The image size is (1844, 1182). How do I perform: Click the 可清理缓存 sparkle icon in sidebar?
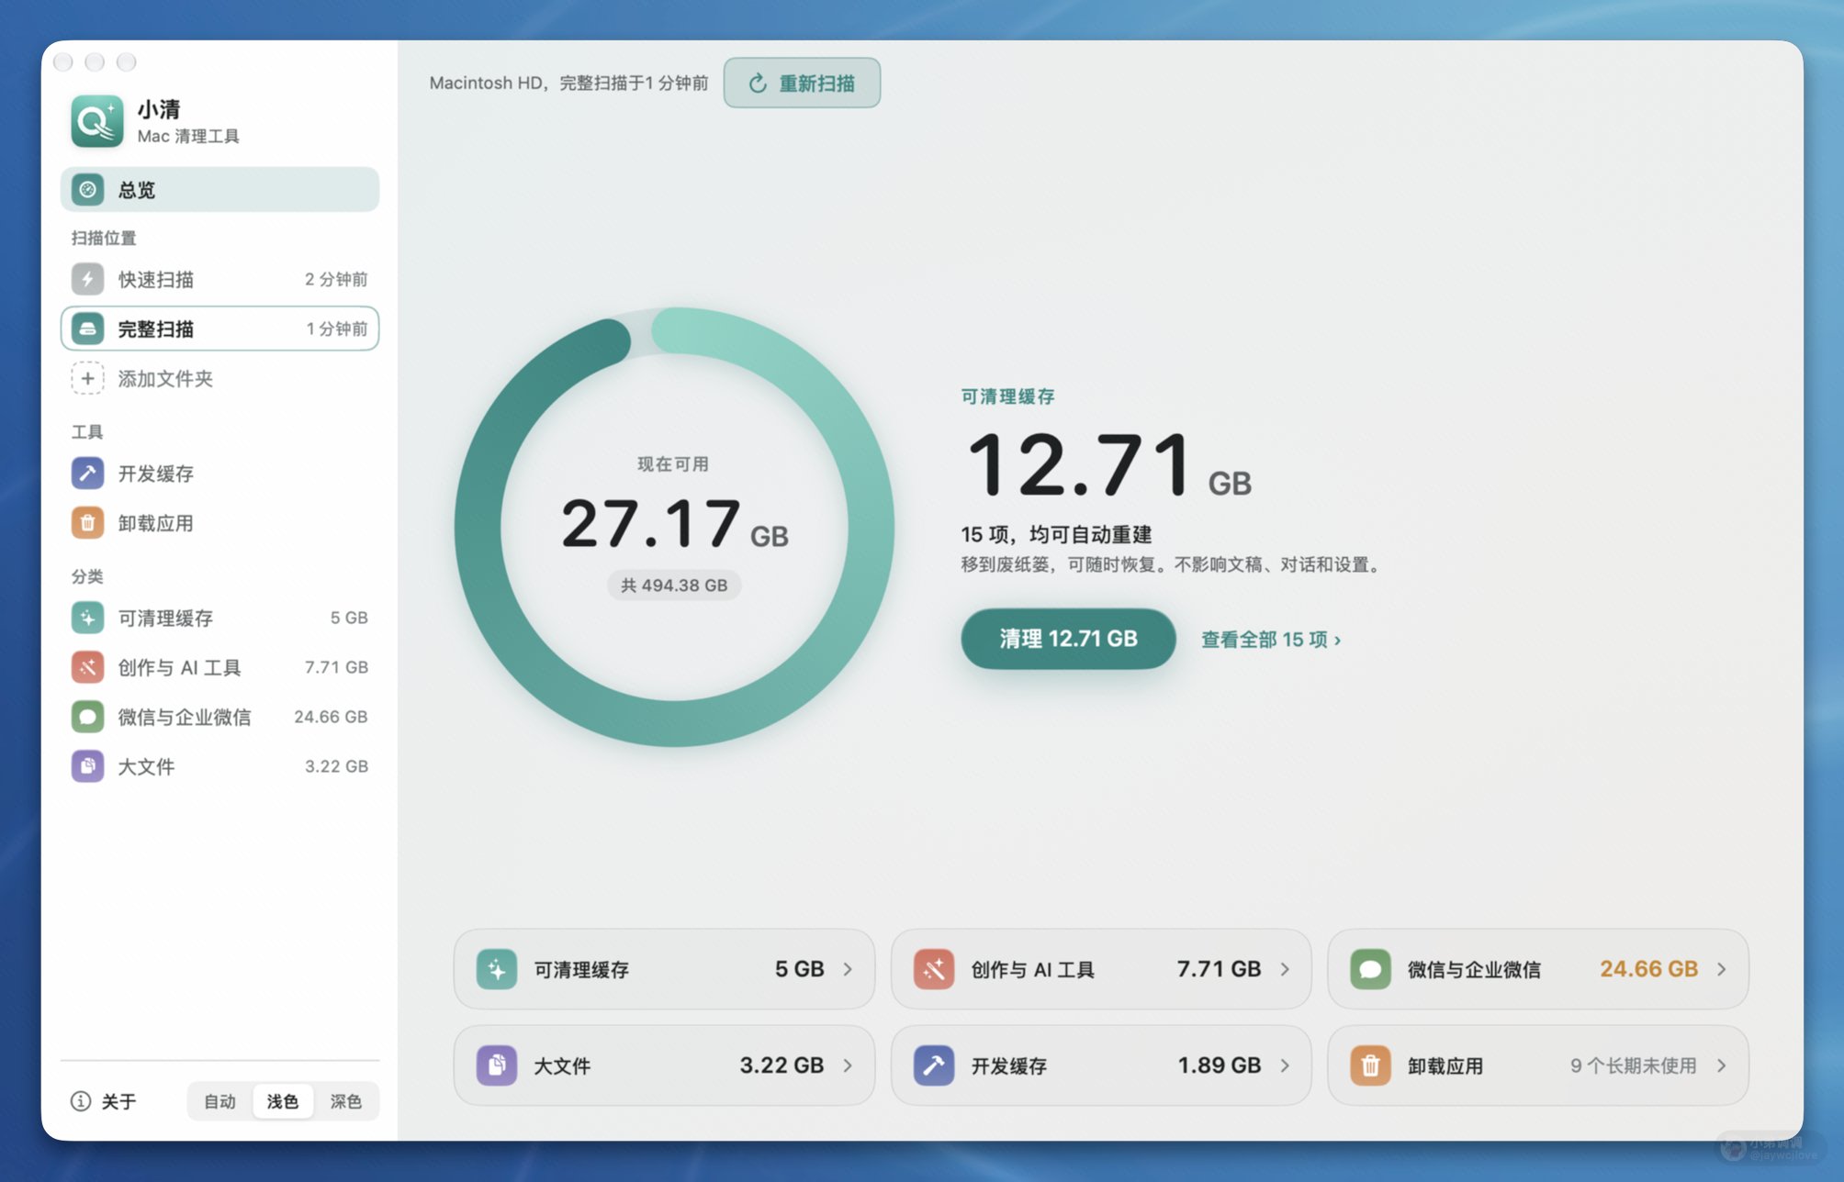[x=87, y=618]
